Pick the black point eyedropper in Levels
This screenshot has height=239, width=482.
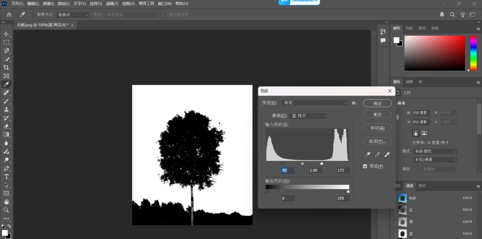click(x=367, y=154)
